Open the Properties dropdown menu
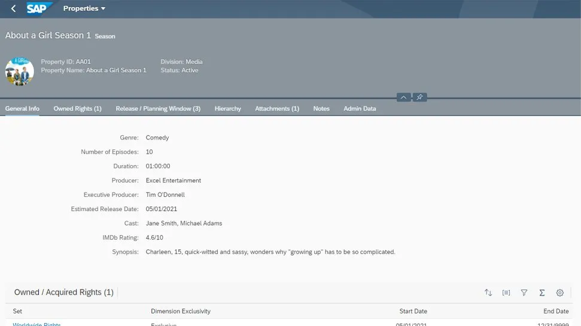 pos(84,9)
